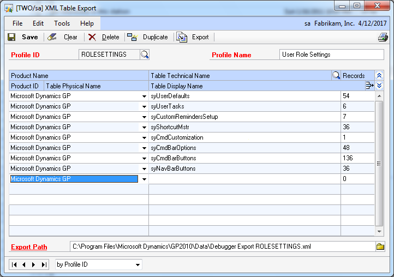The image size is (394, 277).
Task: Go to previous record button
Action: 24,264
